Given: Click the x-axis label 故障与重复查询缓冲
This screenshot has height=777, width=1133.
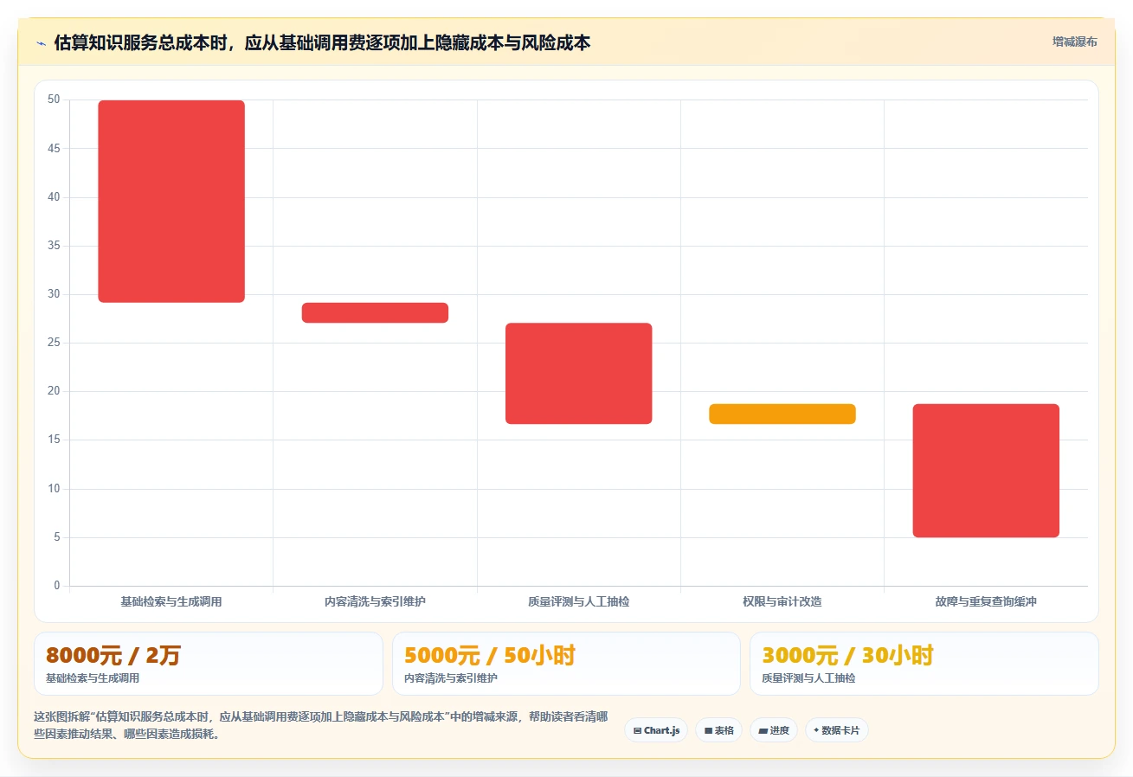Looking at the screenshot, I should pos(986,601).
